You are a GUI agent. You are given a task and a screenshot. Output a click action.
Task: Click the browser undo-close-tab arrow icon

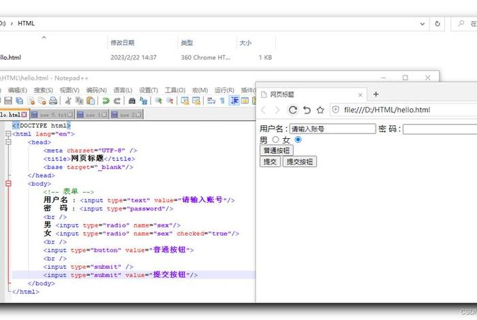(x=307, y=110)
